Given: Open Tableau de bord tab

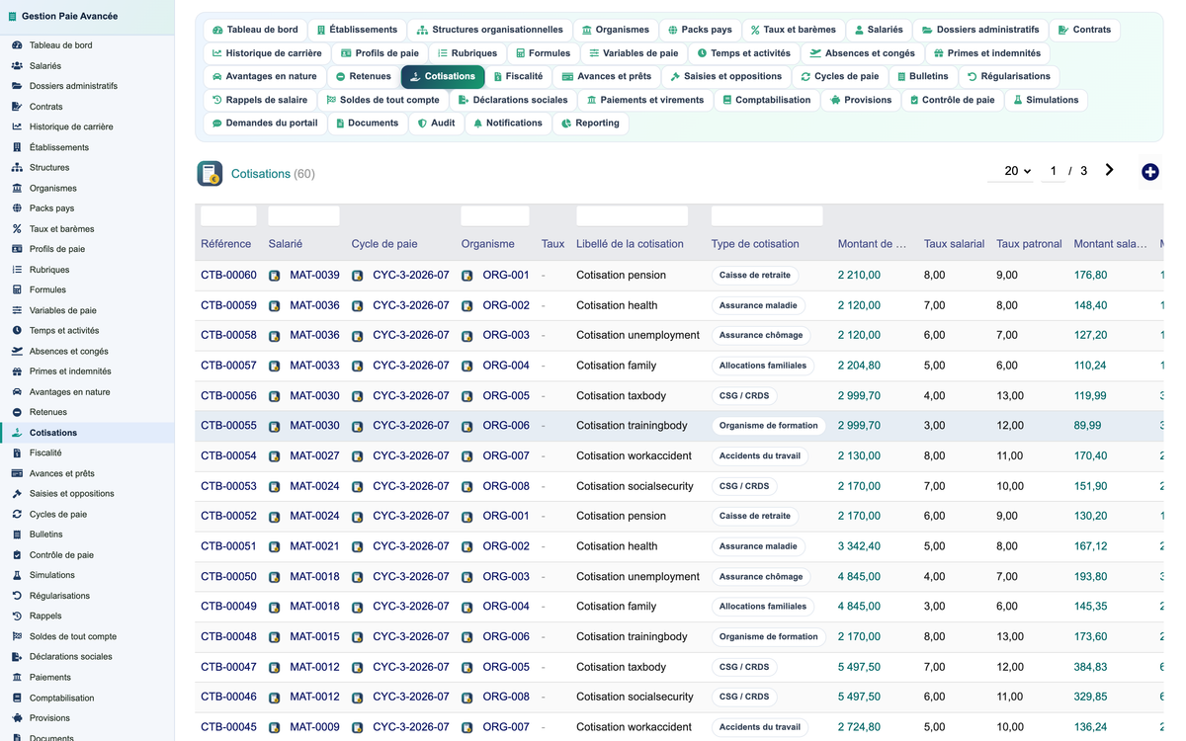Looking at the screenshot, I should point(253,30).
